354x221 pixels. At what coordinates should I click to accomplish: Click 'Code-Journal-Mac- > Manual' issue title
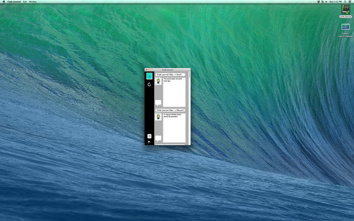[x=170, y=110]
